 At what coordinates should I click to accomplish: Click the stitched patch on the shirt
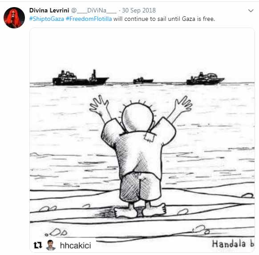click(150, 137)
